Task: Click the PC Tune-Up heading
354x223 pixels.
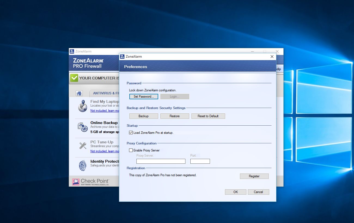Action: point(102,142)
